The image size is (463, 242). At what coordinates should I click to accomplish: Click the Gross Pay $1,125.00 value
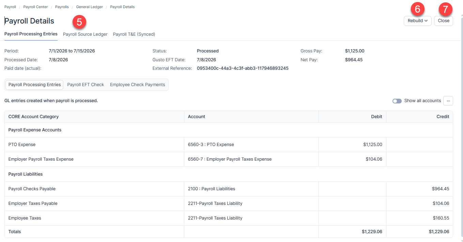(x=355, y=51)
